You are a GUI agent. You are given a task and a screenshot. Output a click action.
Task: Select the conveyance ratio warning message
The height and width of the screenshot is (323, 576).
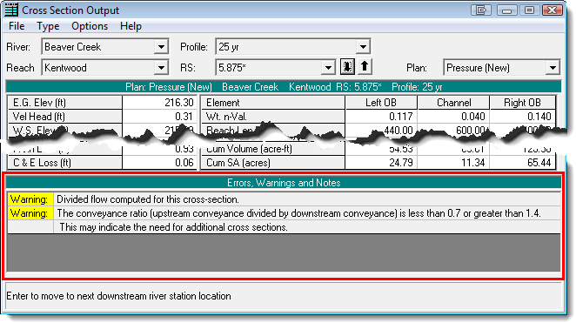coord(307,213)
